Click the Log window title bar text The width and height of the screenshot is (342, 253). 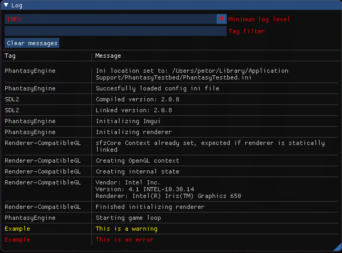17,5
